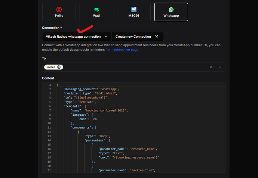Click the "recipient_type" key on line 3
The width and height of the screenshot is (258, 178).
tap(77, 93)
